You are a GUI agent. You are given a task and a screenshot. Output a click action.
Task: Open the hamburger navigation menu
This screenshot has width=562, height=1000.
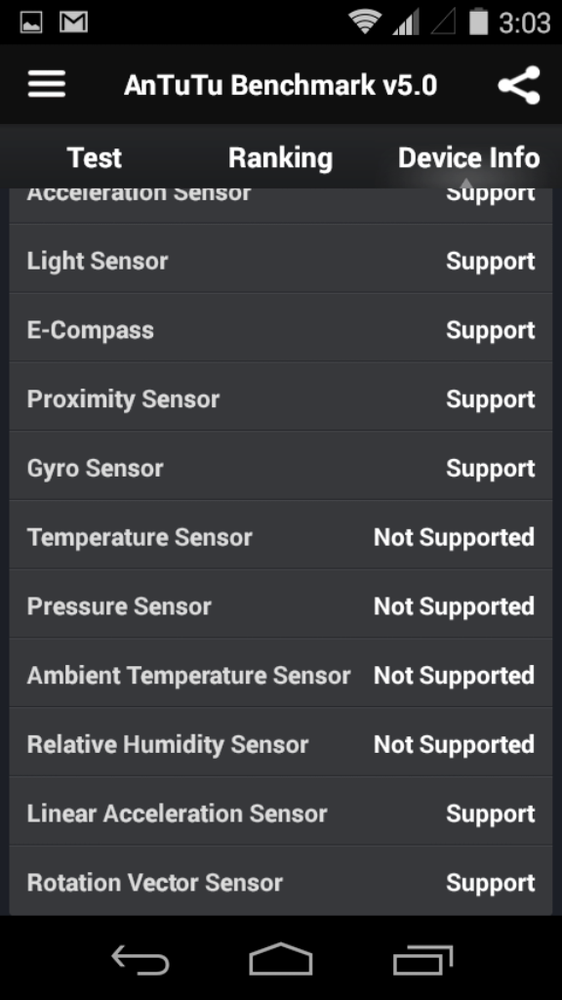tap(47, 84)
